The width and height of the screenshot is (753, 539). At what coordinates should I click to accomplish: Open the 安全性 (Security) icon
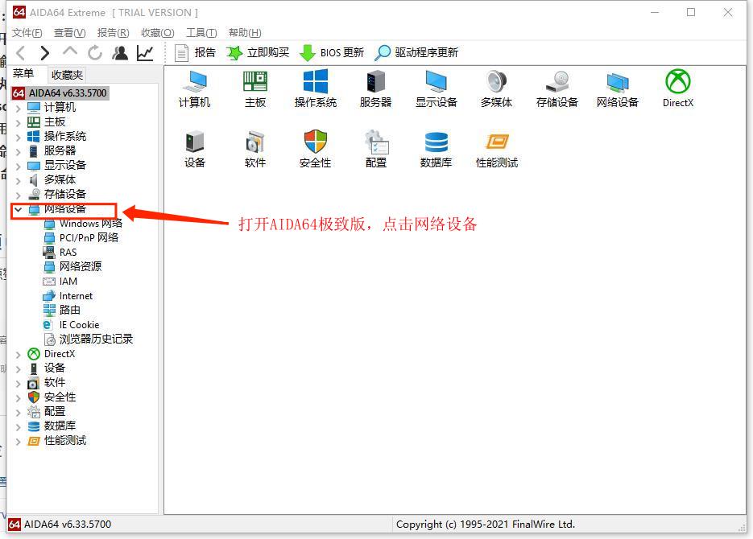click(315, 145)
